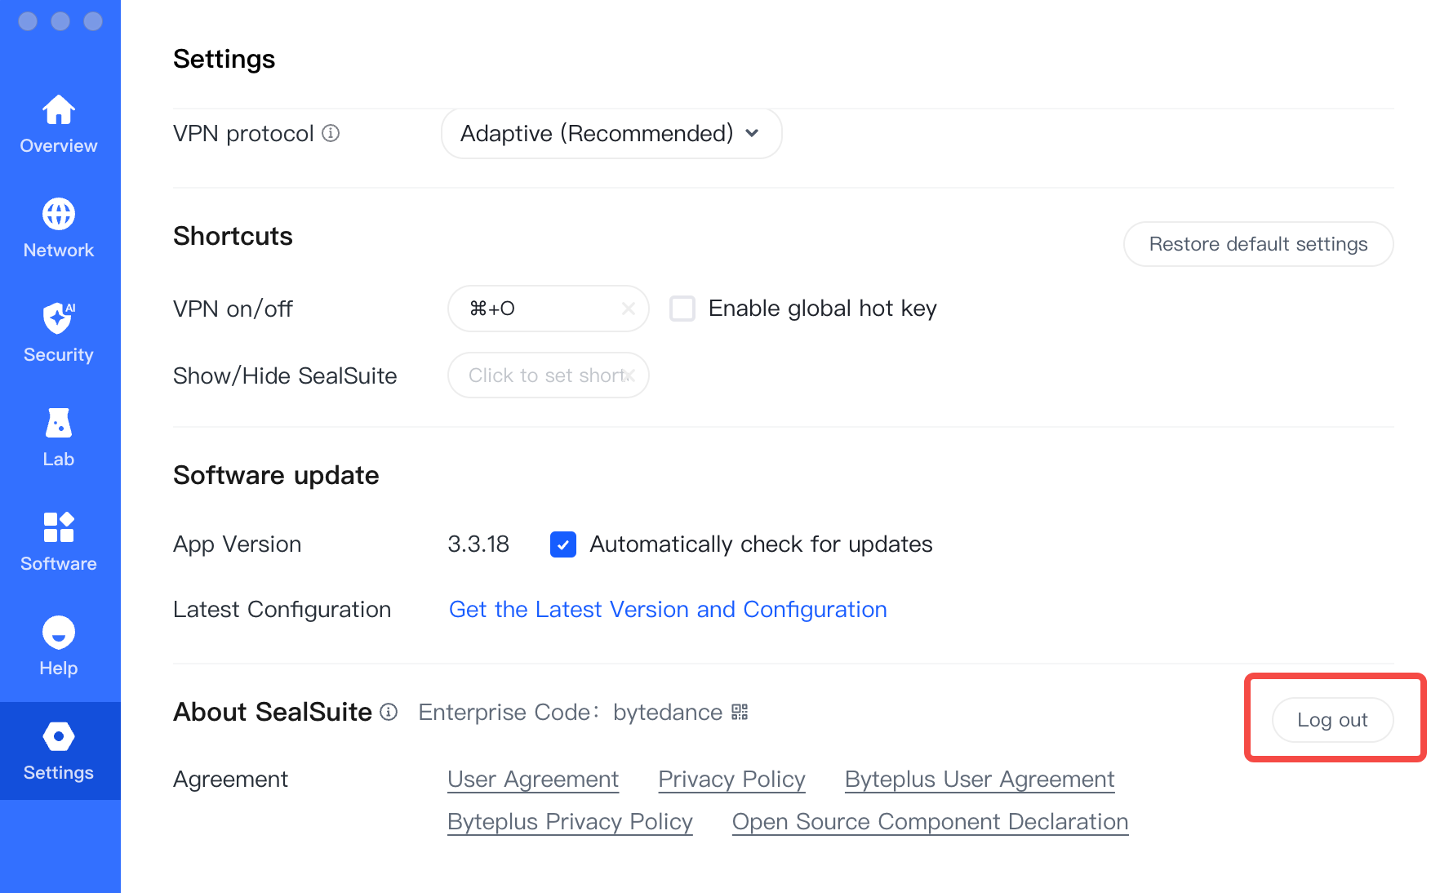Open the Security shield icon

(59, 318)
